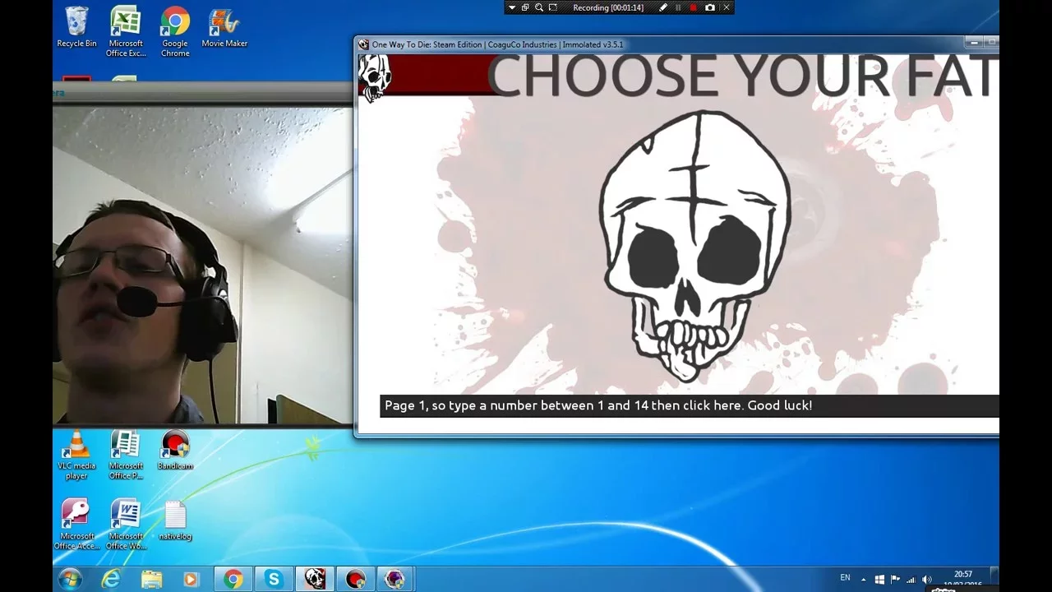Open VLC media player desktop shortcut
The image size is (1052, 592).
click(76, 456)
